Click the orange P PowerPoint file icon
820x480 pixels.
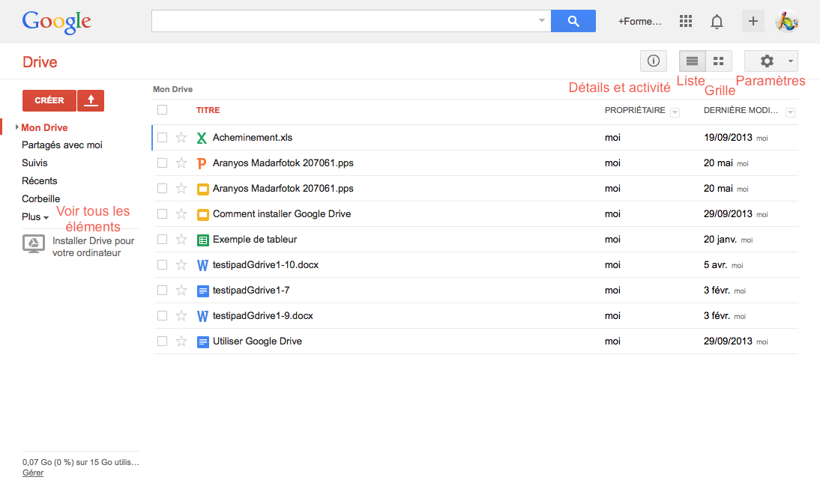202,163
